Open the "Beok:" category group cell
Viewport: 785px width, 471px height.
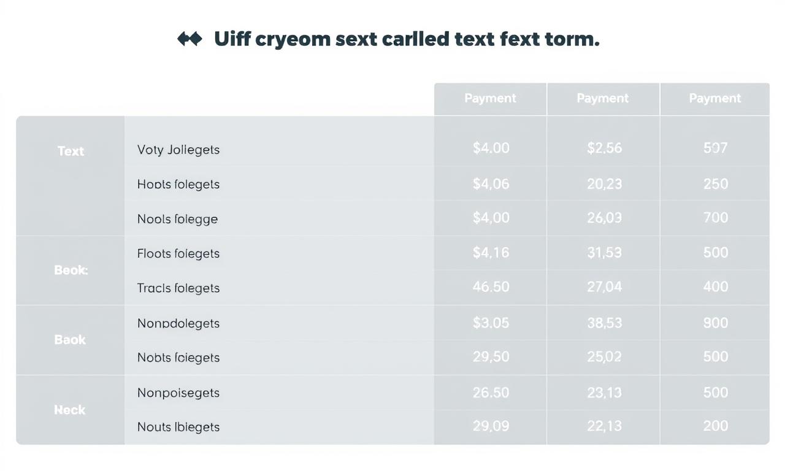[x=71, y=270]
